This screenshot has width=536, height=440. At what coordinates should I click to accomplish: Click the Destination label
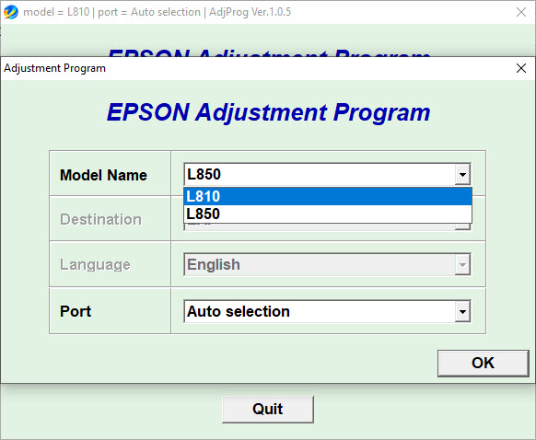(100, 219)
